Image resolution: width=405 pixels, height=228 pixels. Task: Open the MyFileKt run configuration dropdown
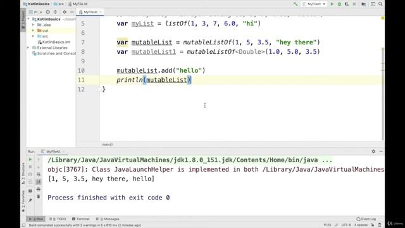click(x=314, y=4)
